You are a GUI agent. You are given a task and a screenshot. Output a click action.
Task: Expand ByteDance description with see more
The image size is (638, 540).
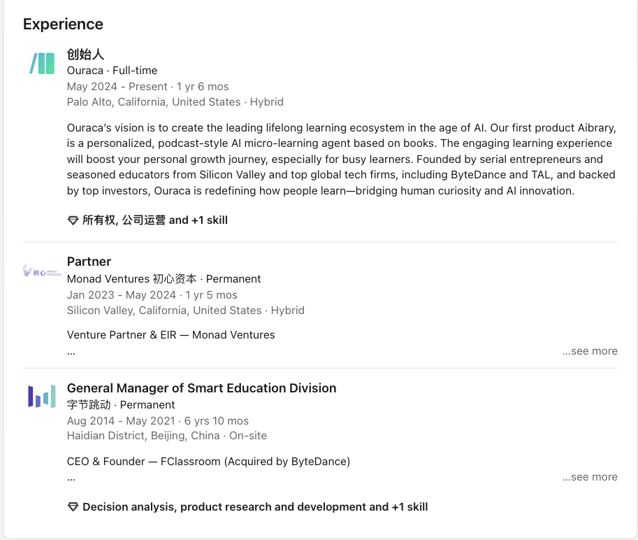tap(590, 477)
